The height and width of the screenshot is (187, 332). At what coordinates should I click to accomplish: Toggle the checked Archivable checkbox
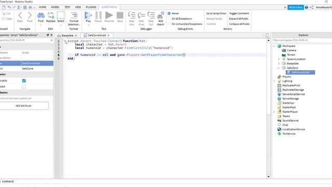(x=24, y=81)
